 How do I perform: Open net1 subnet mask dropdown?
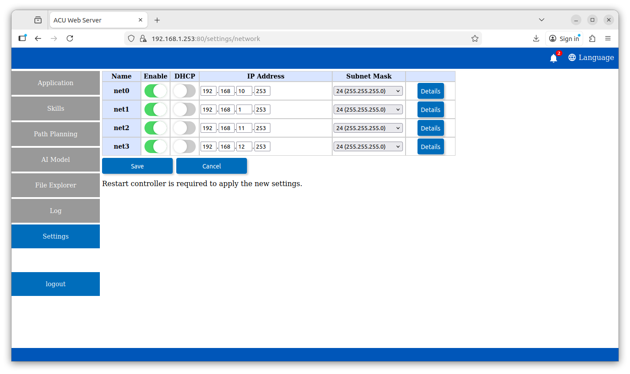(368, 109)
